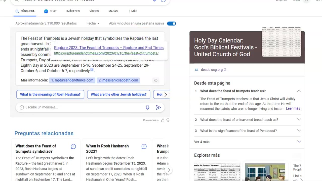Click the 'Leer más' link
The width and height of the screenshot is (322, 181).
coord(293,109)
